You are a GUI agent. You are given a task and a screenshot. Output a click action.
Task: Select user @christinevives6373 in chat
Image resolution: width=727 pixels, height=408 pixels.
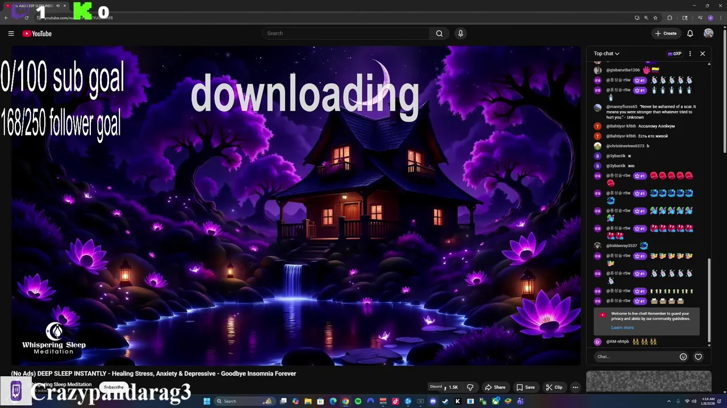(625, 146)
